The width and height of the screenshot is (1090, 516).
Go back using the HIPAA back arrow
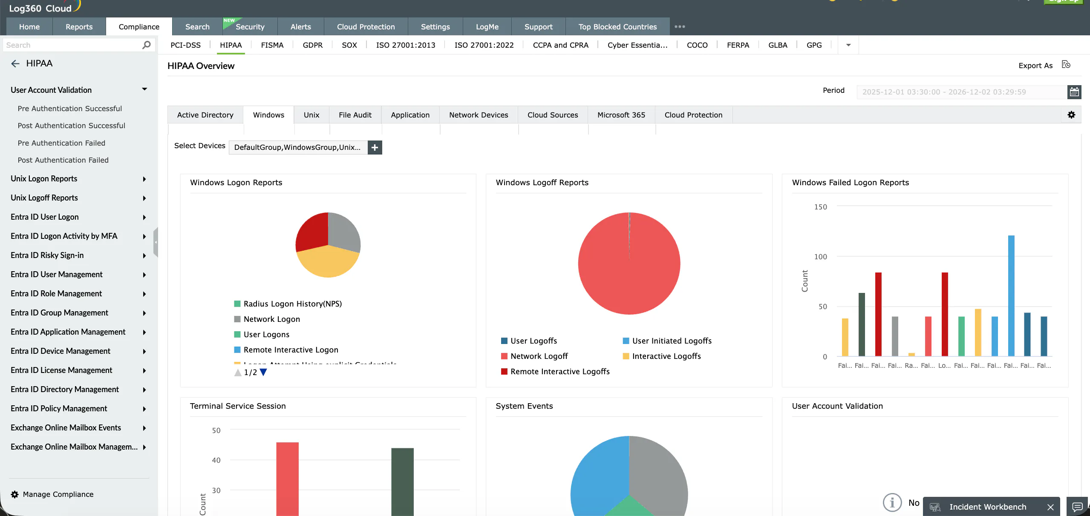pos(15,63)
